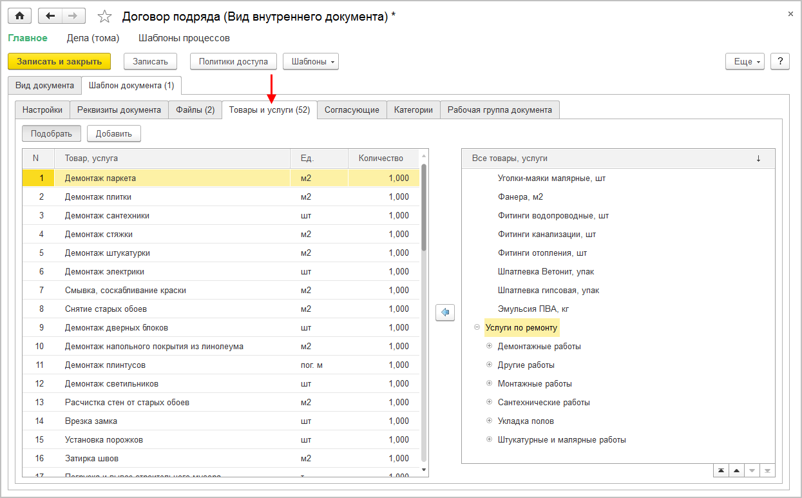Open the 'Дела (тома)' link
Viewport: 802px width, 498px height.
click(93, 38)
